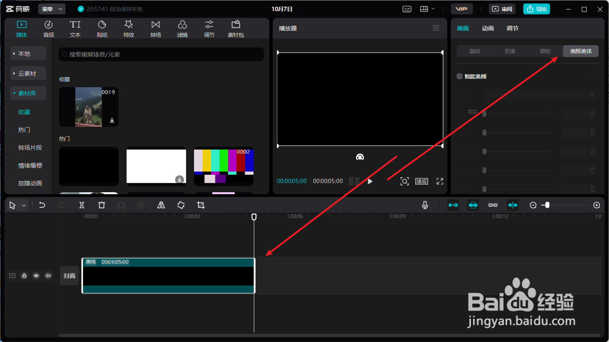Zoom out timeline with minus icon

[533, 205]
